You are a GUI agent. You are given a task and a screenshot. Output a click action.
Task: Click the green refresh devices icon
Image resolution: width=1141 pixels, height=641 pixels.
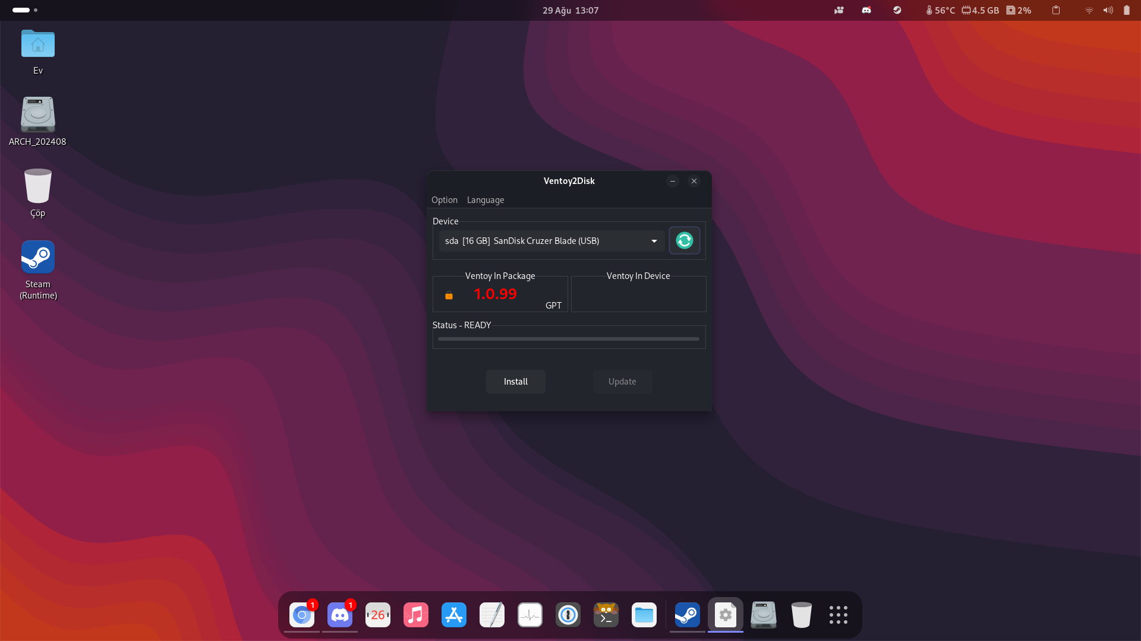pyautogui.click(x=684, y=240)
